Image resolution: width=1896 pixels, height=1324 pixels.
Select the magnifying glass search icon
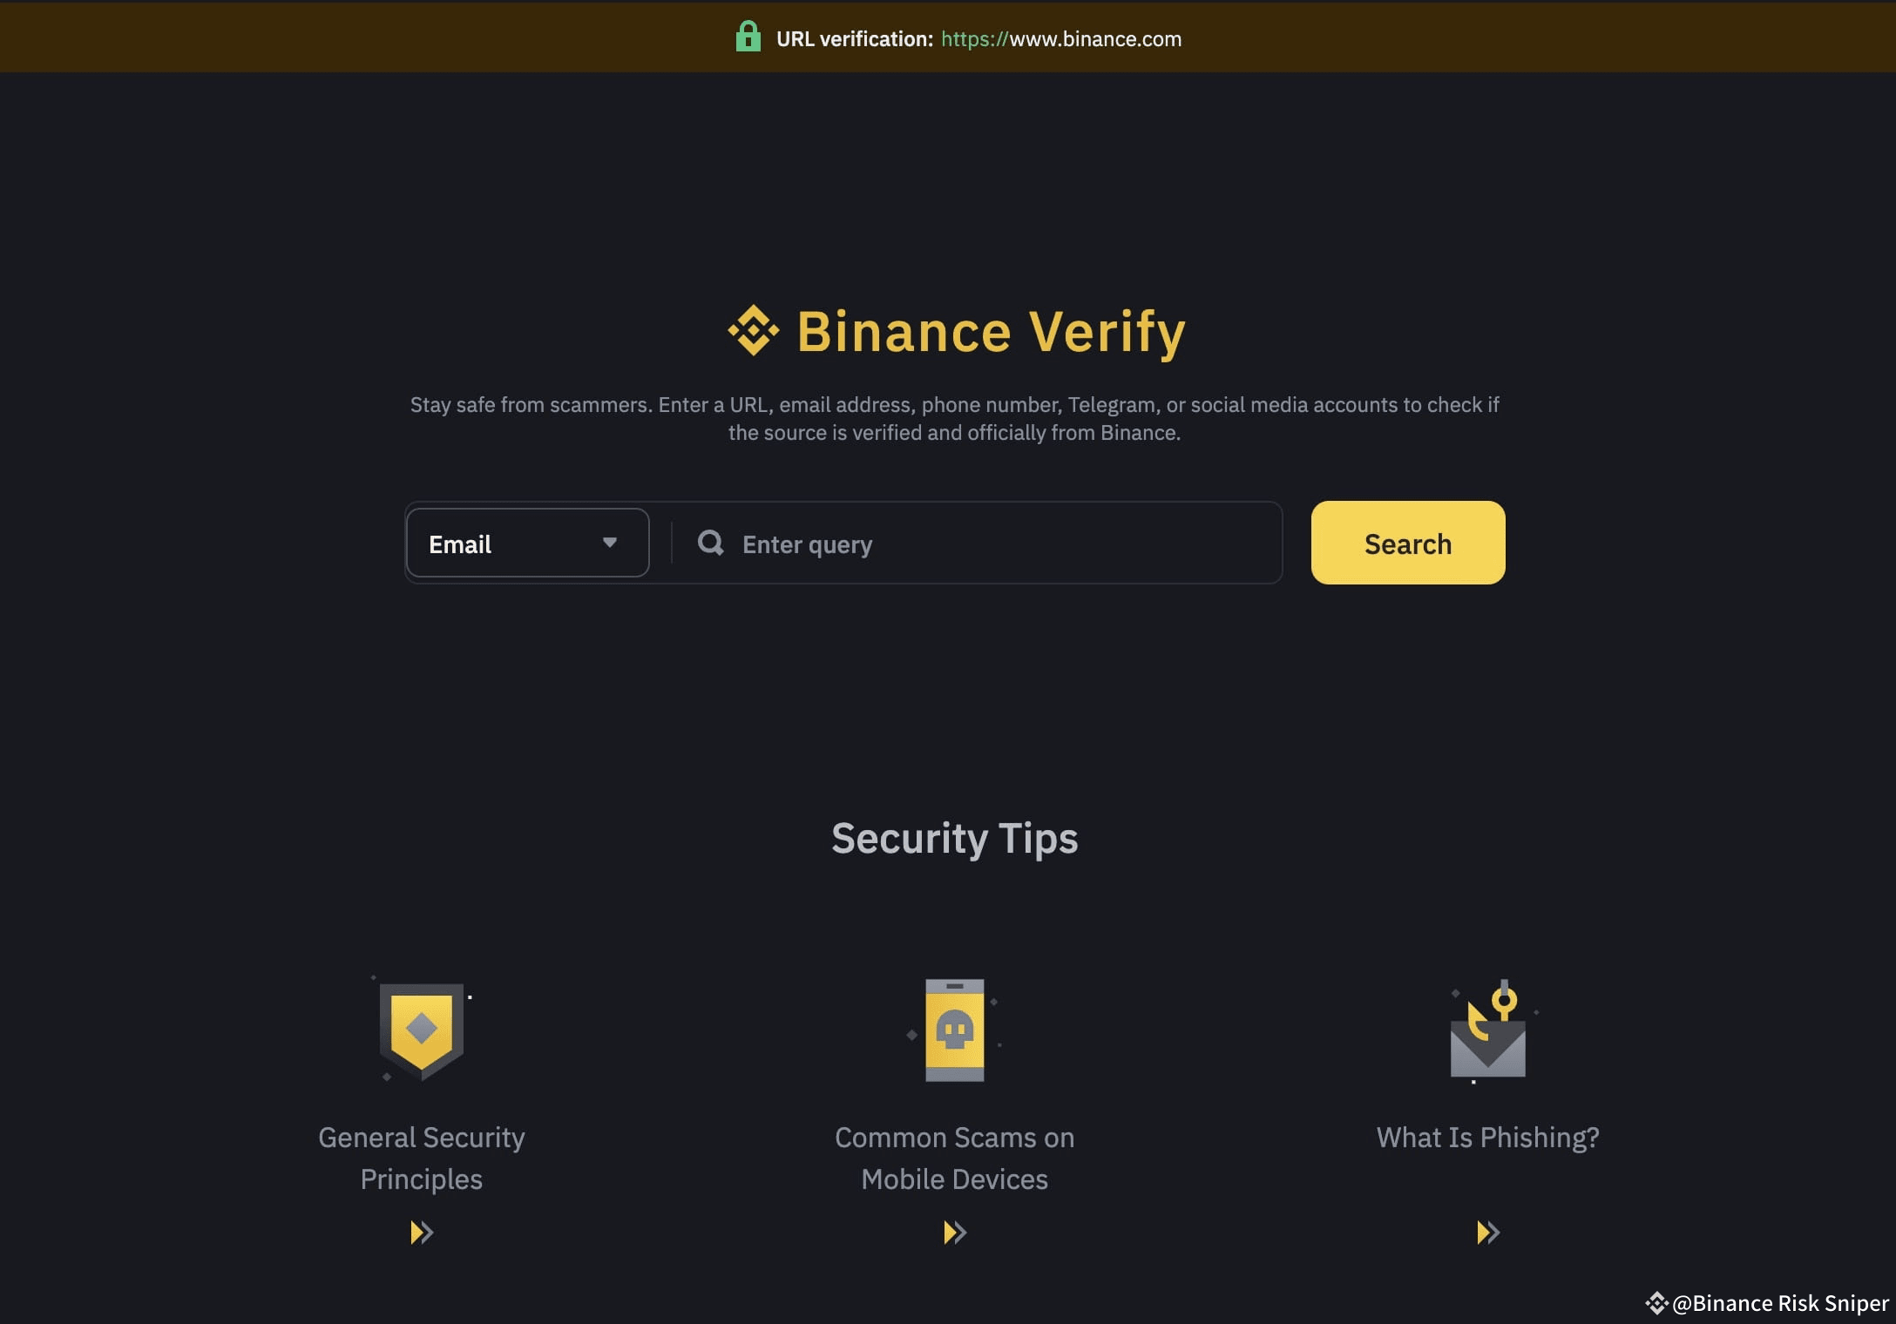click(710, 543)
